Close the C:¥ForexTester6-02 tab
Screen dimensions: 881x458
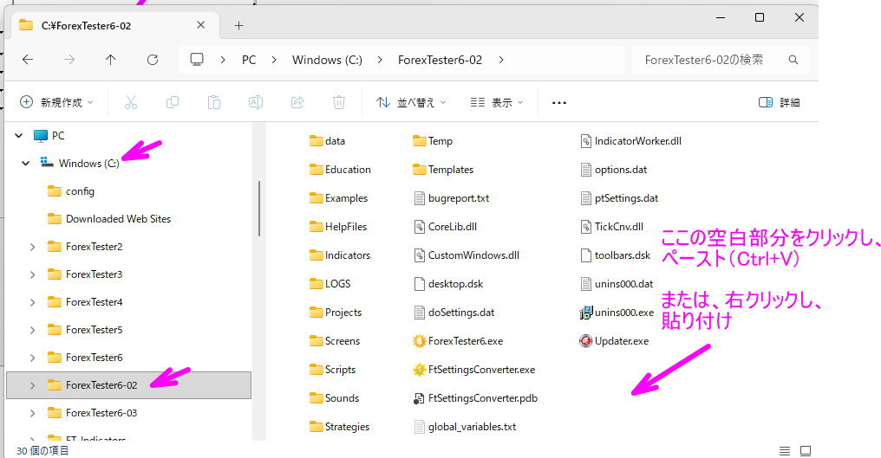(200, 25)
